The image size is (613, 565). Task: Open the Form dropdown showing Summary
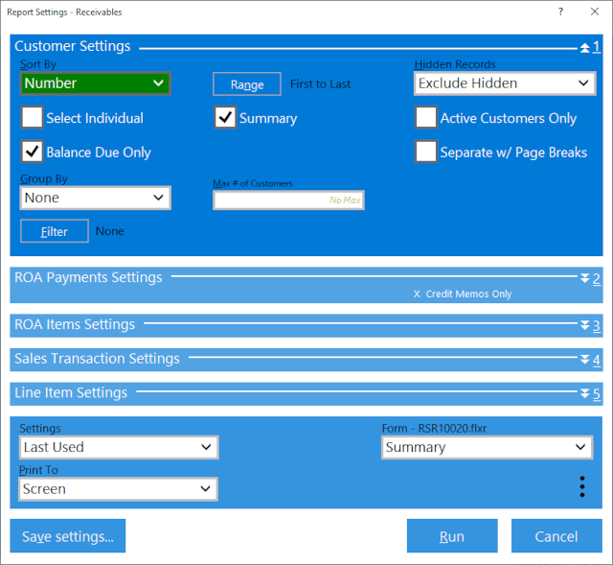click(487, 448)
